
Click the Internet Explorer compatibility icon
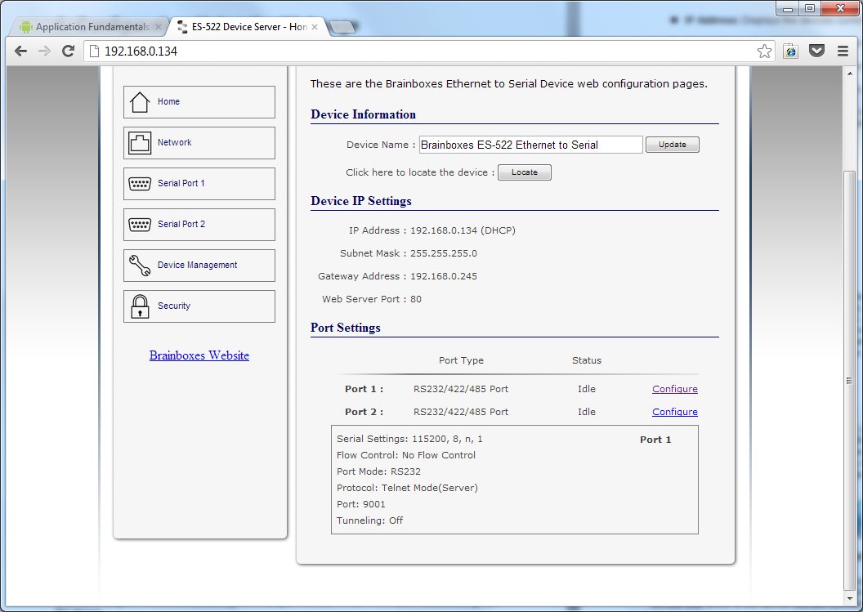790,51
